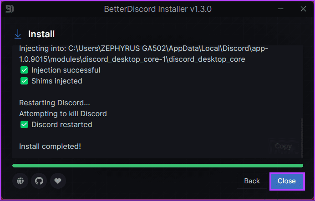Click the blue Close button
This screenshot has width=315, height=201.
pyautogui.click(x=287, y=181)
